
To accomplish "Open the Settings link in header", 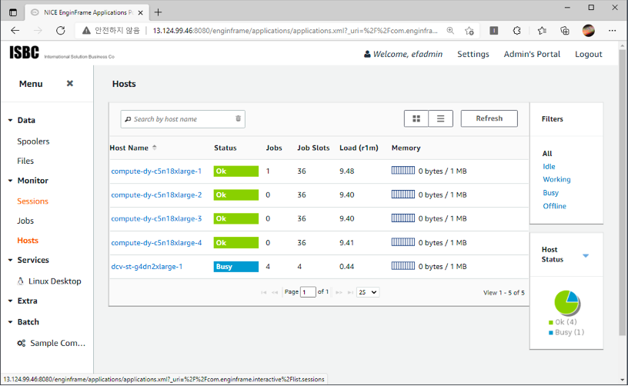I will pyautogui.click(x=473, y=54).
